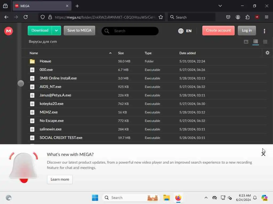The width and height of the screenshot is (273, 204).
Task: Select 3MB Online Install.exe file
Action: point(147,78)
